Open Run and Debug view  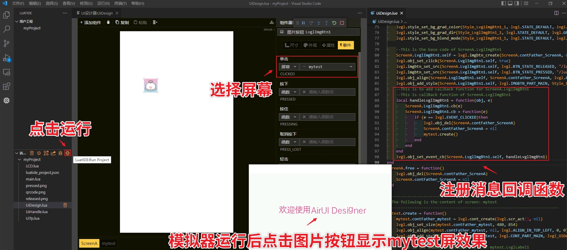tap(6, 58)
